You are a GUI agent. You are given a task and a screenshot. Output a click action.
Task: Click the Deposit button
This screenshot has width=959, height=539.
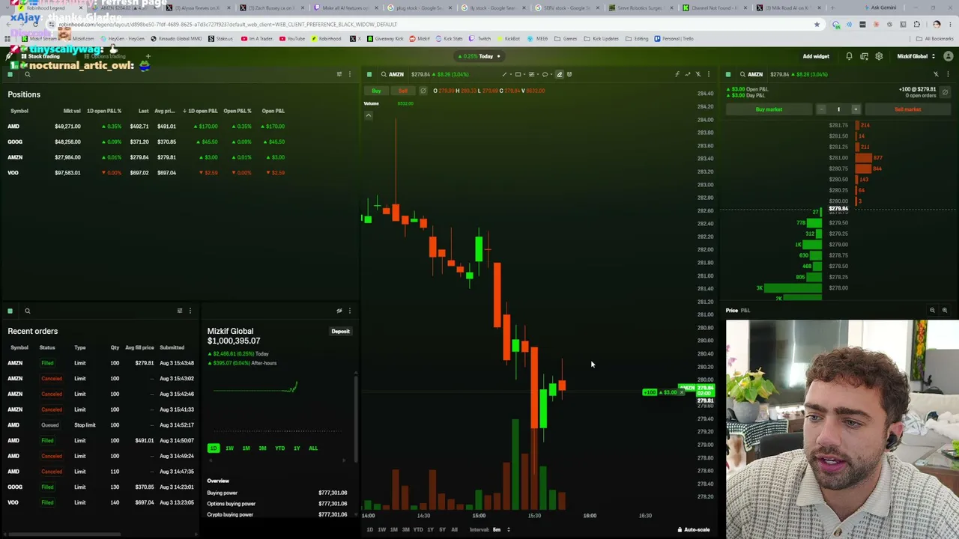340,331
